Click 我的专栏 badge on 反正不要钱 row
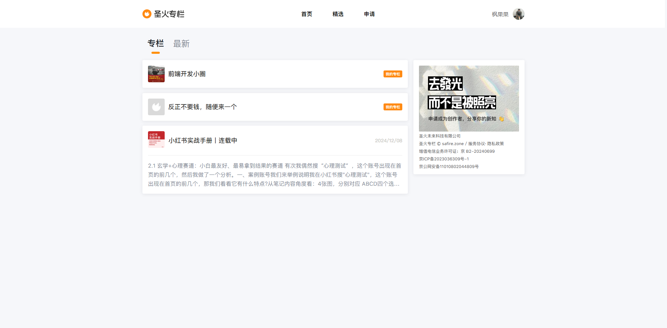Screen dimensions: 667x328 (x=393, y=107)
